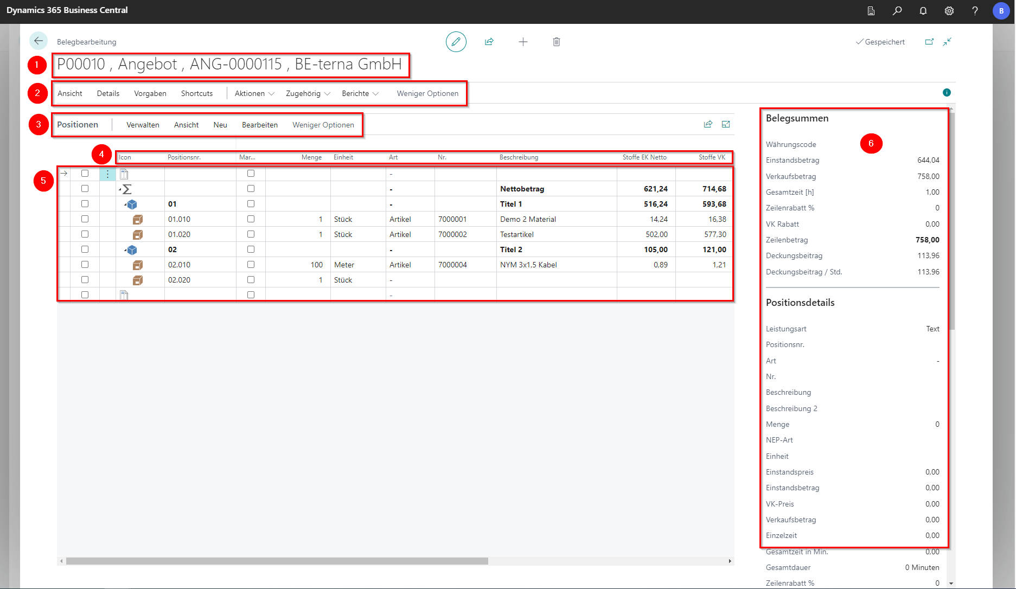Image resolution: width=1016 pixels, height=589 pixels.
Task: Go back using the arrow icon
Action: [39, 41]
